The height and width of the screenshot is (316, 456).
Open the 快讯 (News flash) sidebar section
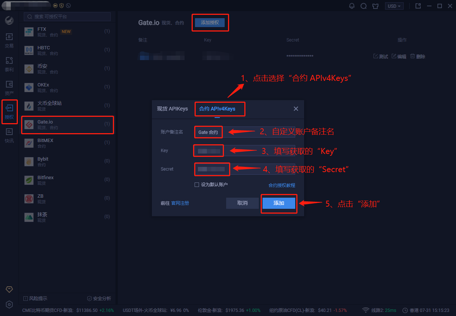(x=9, y=135)
